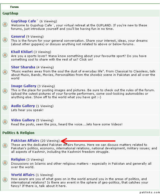Open the Shor Sharaba music forum
Viewport: 160px width, 194px height.
click(23, 67)
